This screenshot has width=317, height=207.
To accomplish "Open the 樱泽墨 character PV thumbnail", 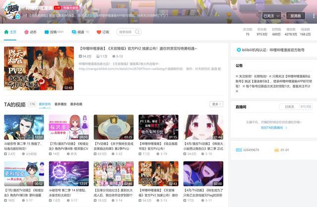I will (69, 127).
